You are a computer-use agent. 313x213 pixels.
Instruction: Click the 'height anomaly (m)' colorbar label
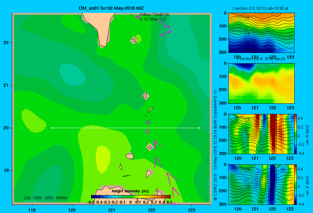tap(130, 191)
